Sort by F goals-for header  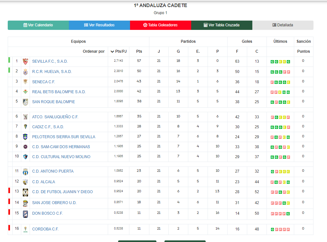click(x=237, y=51)
